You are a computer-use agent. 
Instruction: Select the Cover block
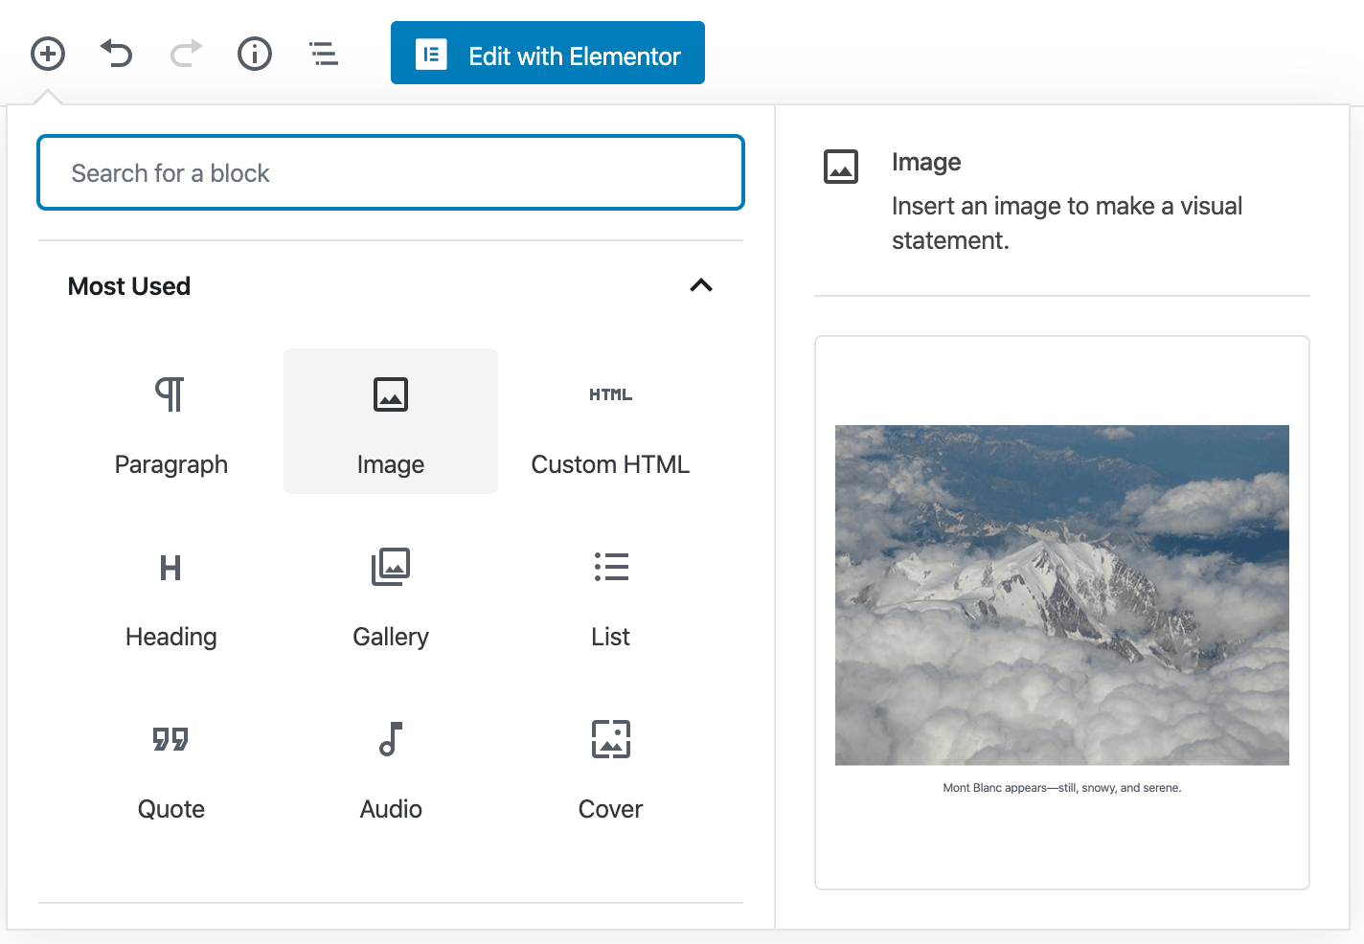tap(610, 767)
